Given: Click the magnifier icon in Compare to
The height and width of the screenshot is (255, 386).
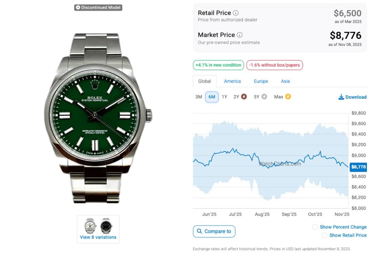Looking at the screenshot, I should [199, 231].
